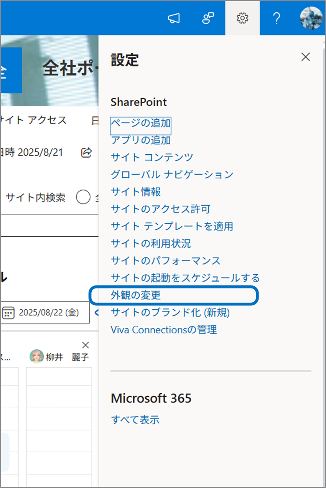Viewport: 326px width, 488px height.
Task: Open the calendar icon in date field
Action: click(x=8, y=313)
